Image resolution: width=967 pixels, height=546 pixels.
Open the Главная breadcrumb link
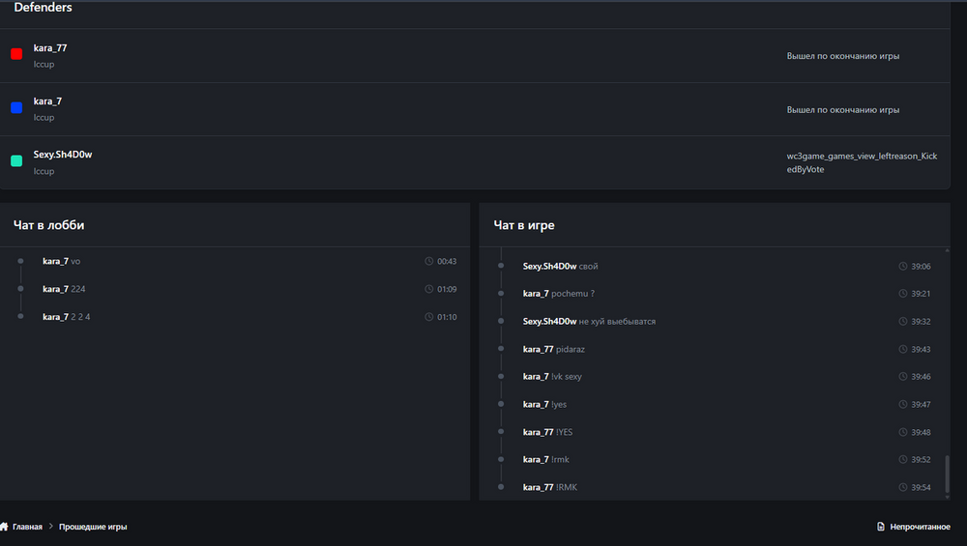(x=27, y=527)
